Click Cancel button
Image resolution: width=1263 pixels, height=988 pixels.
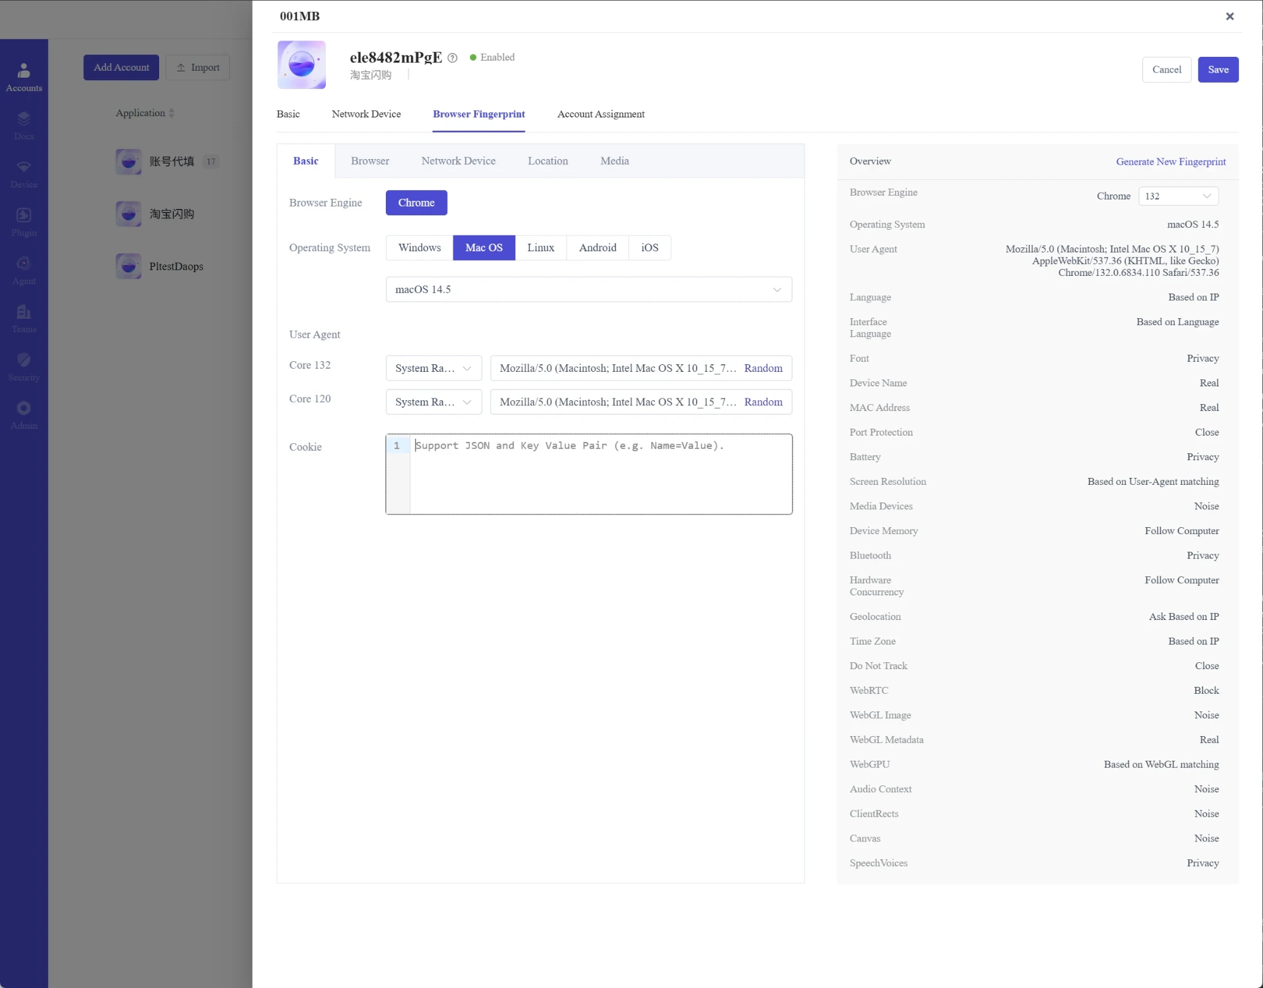(1166, 69)
